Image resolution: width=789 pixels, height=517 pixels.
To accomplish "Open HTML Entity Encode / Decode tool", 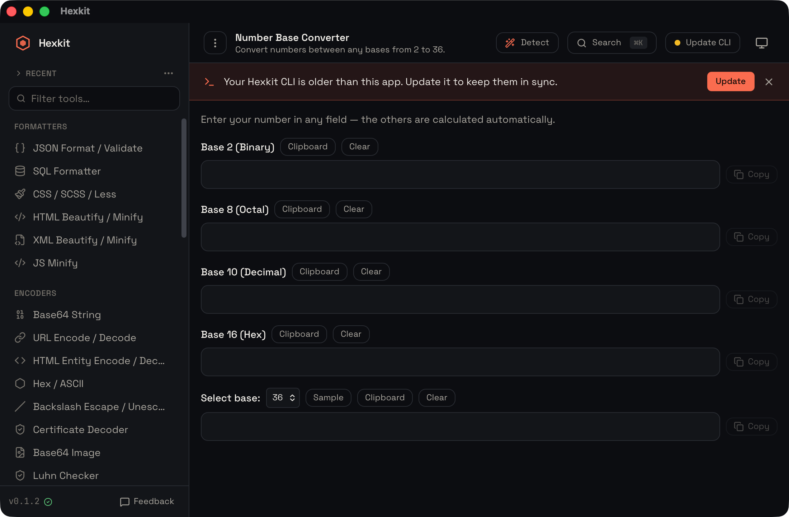I will coord(94,361).
